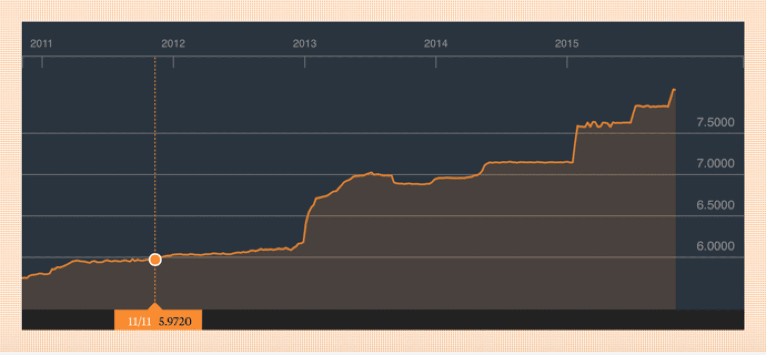This screenshot has height=355, width=766.
Task: Click the steep line jump in early 2015
Action: tap(574, 144)
